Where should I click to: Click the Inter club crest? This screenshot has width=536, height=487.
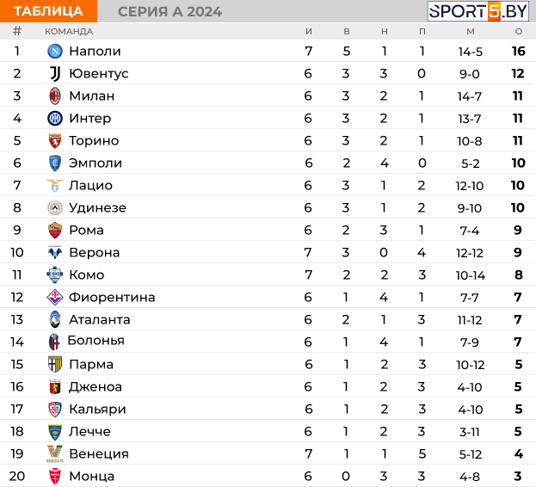(55, 118)
